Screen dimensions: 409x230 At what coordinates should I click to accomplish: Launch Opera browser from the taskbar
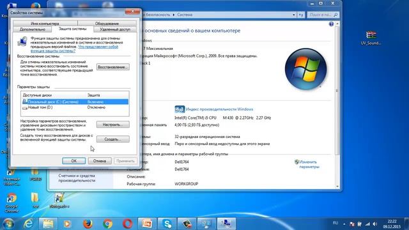click(127, 224)
